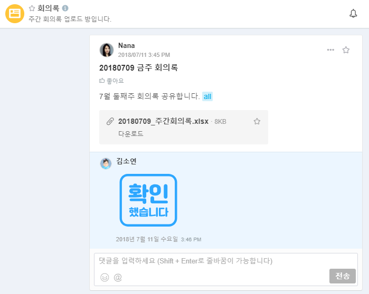The width and height of the screenshot is (369, 294).
Task: Star the attached xlsx file
Action: coord(257,122)
